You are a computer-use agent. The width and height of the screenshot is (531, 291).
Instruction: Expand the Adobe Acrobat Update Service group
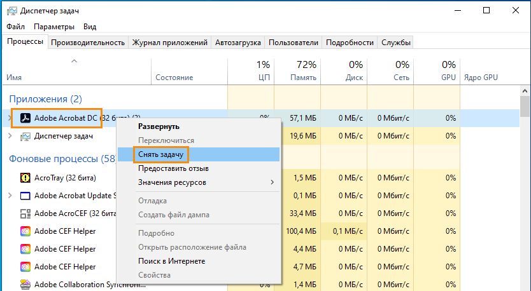pos(10,195)
